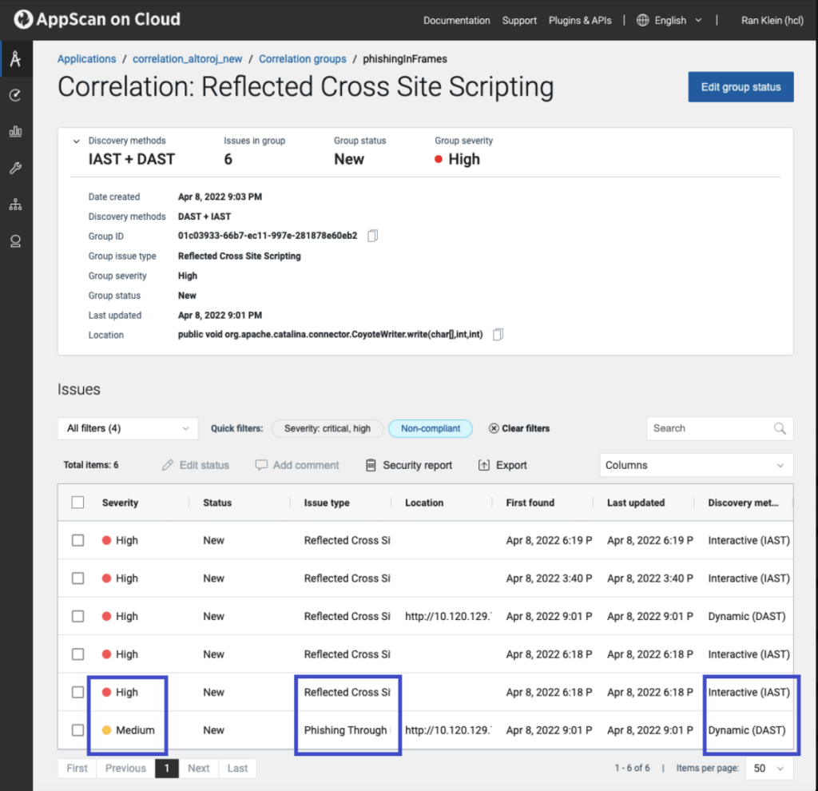Sort by the First found column header

point(530,503)
